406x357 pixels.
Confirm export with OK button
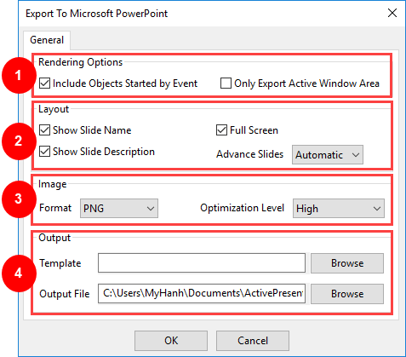pyautogui.click(x=171, y=341)
